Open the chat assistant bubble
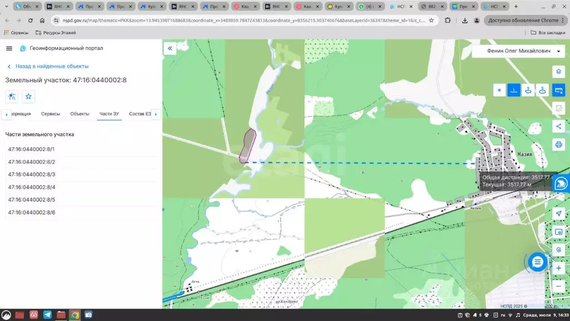This screenshot has height=321, width=570. tap(537, 262)
